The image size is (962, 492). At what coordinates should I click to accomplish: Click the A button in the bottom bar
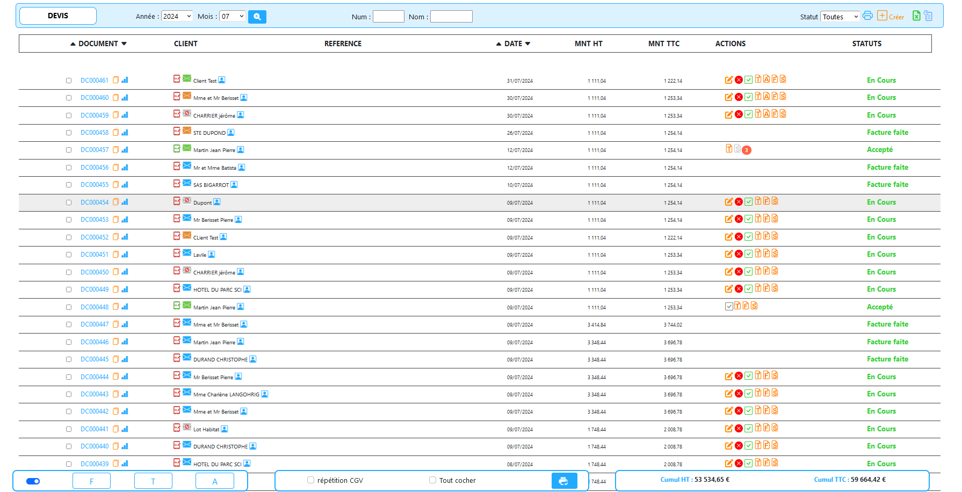[x=215, y=481]
